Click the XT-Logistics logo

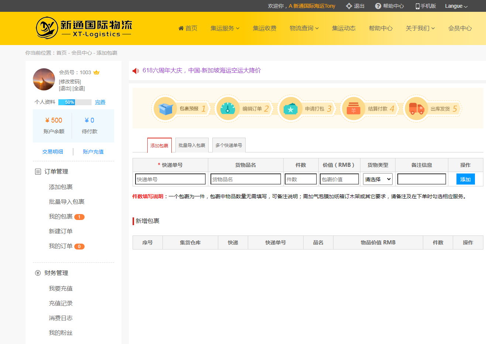pyautogui.click(x=84, y=28)
